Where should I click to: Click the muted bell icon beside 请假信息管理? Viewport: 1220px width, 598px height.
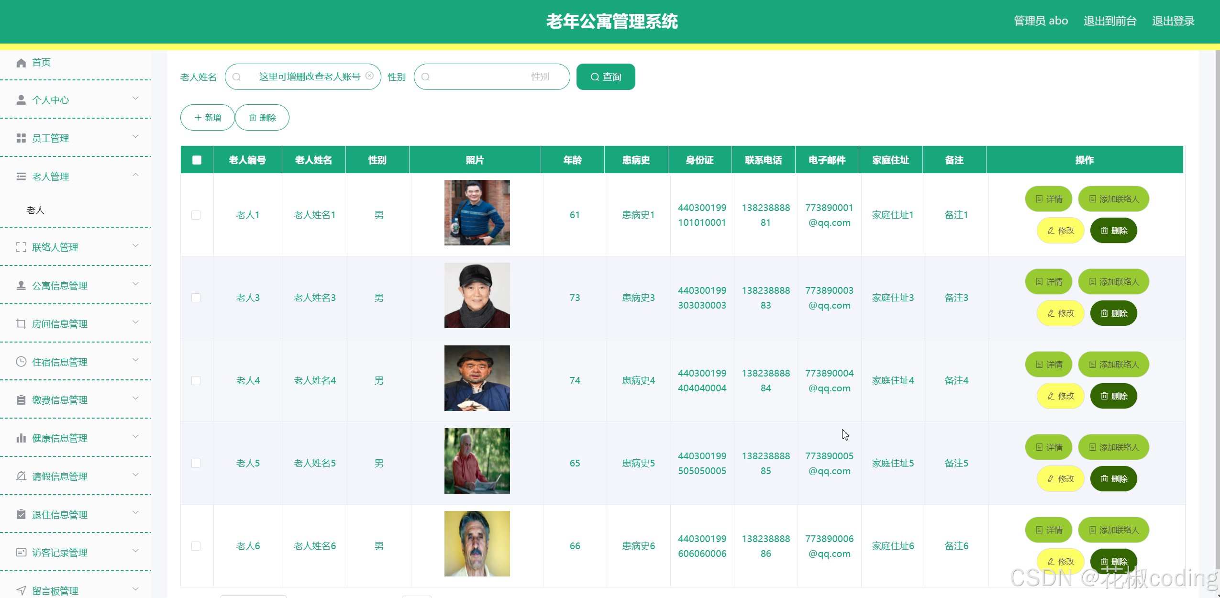pos(21,476)
